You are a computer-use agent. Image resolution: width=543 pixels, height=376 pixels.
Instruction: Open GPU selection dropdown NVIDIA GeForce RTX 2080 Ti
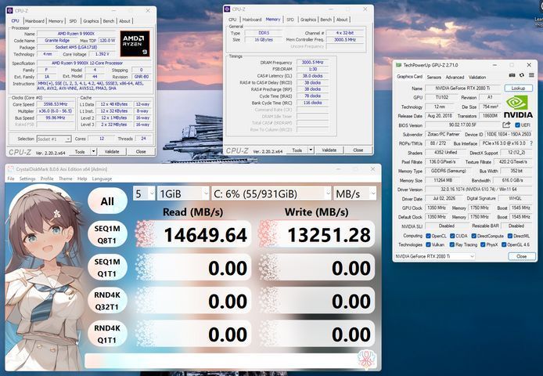click(434, 256)
